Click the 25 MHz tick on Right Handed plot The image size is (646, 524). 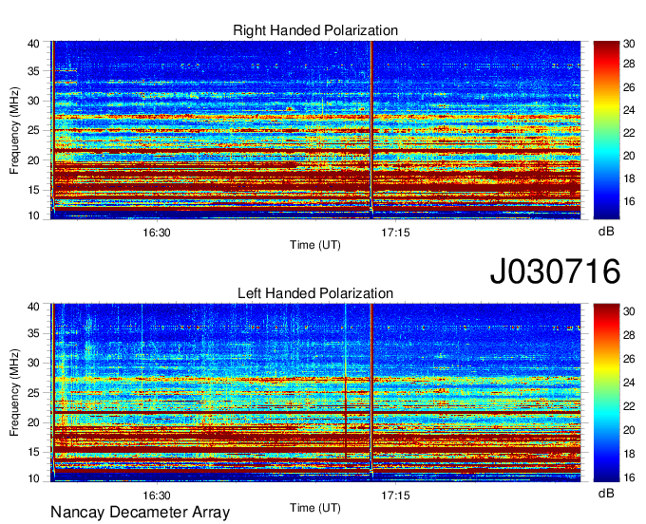click(x=33, y=130)
